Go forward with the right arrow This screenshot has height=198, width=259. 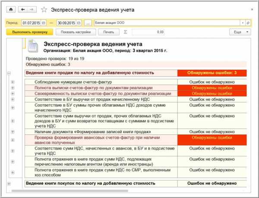coord(32,9)
